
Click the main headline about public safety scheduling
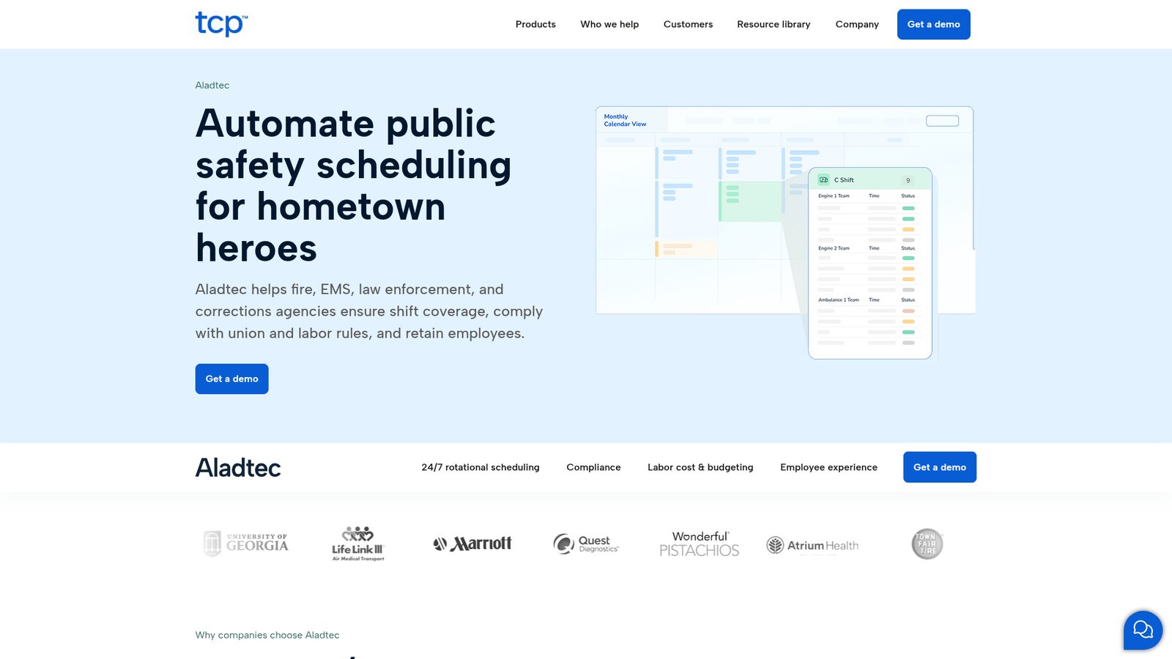(353, 185)
